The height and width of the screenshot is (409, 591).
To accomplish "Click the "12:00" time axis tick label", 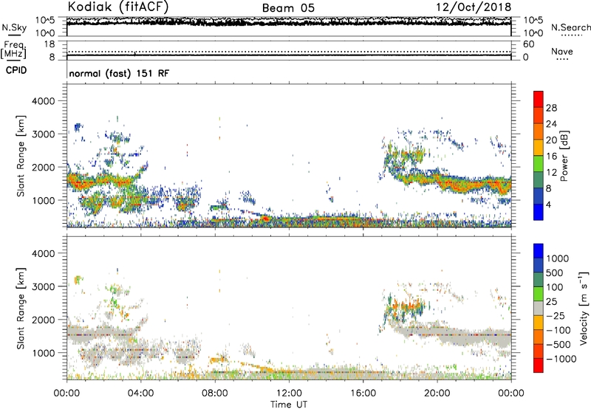I will 289,393.
